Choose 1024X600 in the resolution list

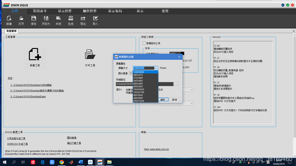coord(145,90)
